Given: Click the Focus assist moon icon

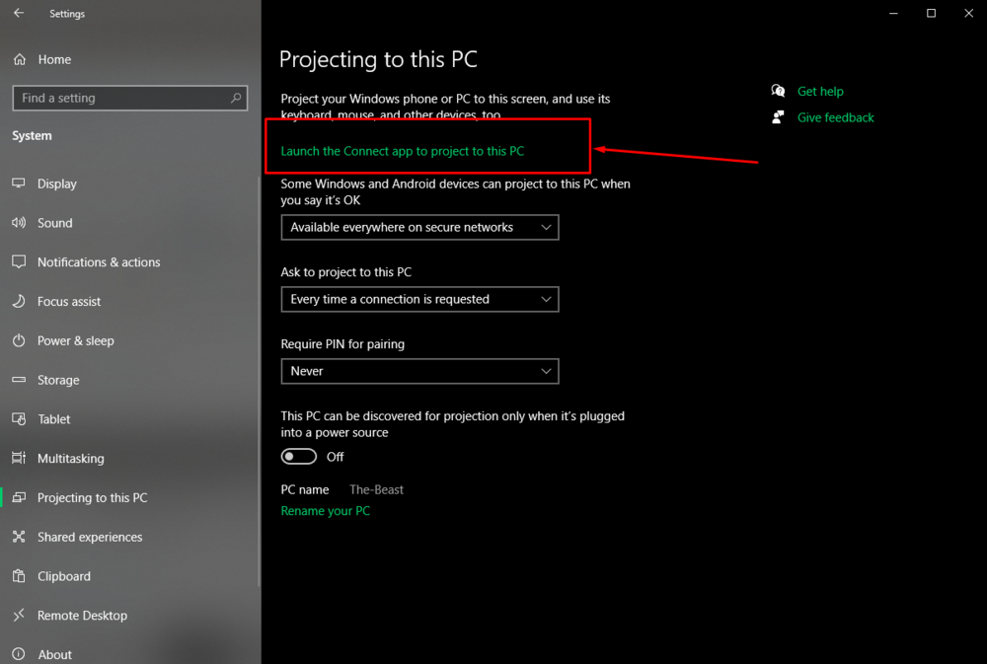Looking at the screenshot, I should tap(19, 302).
